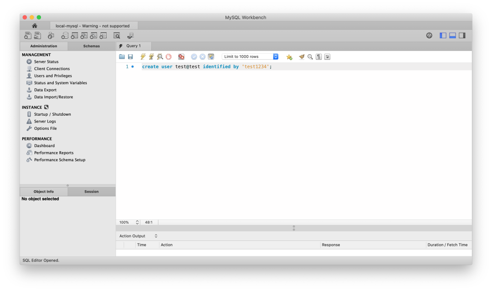The image size is (492, 291).
Task: Open the Action Output selector dropdown
Action: tap(138, 236)
